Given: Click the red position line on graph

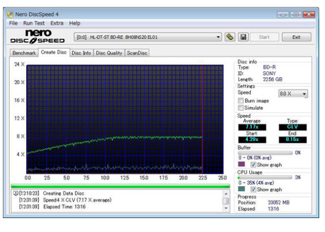Looking at the screenshot, I should pyautogui.click(x=202, y=119).
